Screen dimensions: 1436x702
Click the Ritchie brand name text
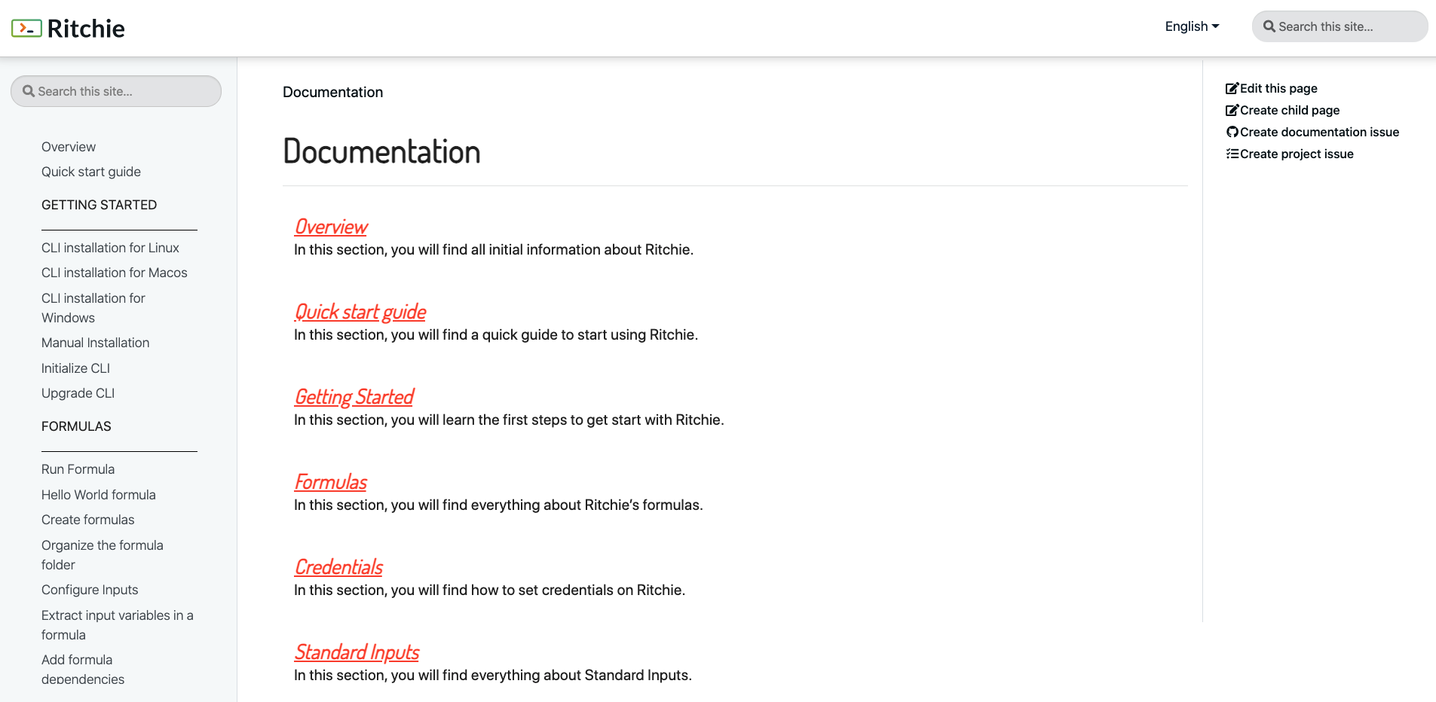[x=86, y=29]
